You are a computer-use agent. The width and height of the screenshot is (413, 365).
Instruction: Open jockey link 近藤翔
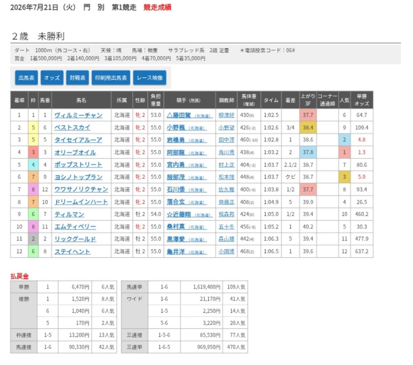[190, 214]
